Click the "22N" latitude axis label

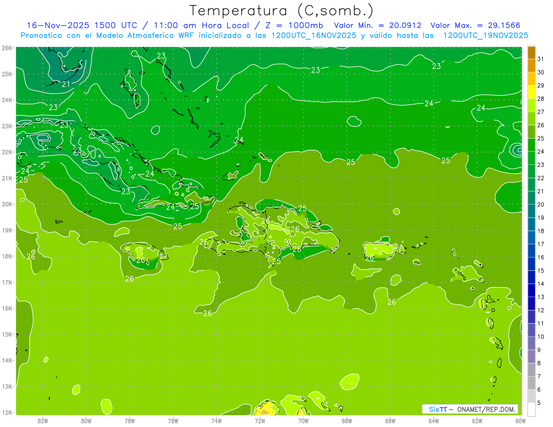7,152
